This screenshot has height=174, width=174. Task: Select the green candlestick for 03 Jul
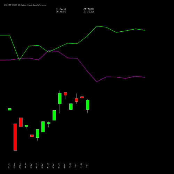pyautogui.click(x=43, y=127)
